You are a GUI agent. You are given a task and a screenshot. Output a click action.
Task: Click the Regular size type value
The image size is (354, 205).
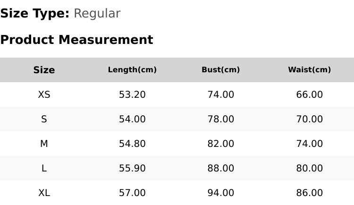point(97,14)
